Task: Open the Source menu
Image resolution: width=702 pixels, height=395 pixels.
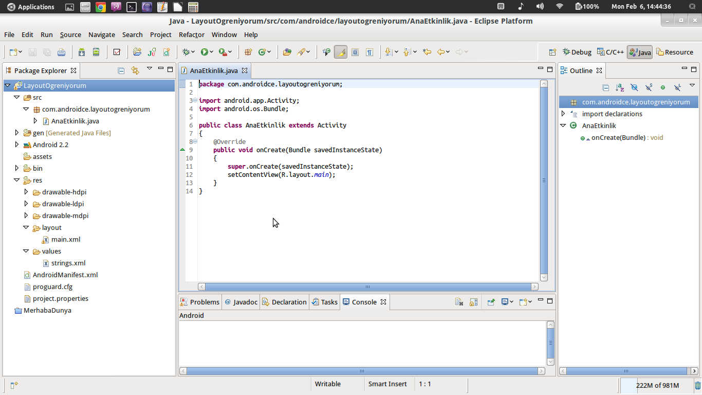Action: tap(70, 34)
